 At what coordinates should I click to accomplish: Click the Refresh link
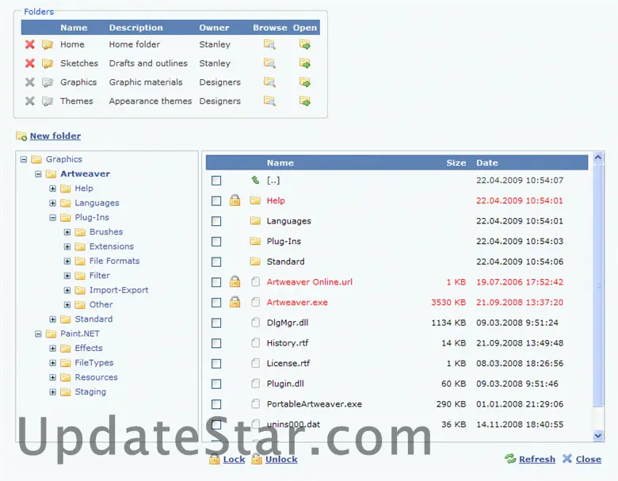(537, 460)
